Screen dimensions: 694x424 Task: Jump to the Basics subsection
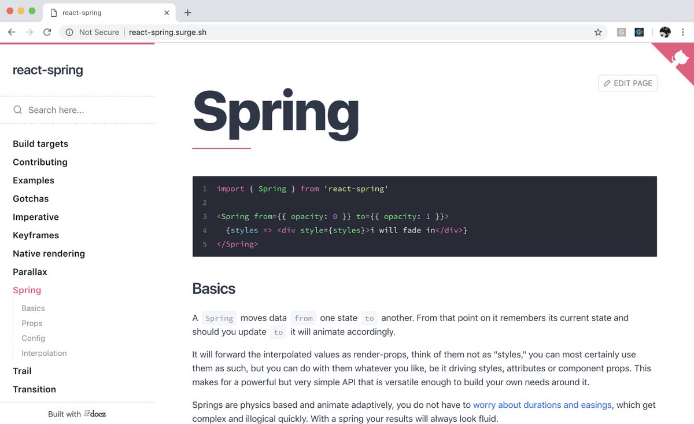coord(33,308)
